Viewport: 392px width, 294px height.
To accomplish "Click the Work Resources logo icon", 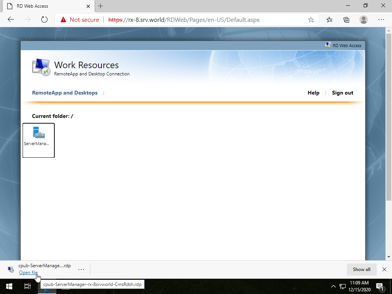I will pos(41,67).
